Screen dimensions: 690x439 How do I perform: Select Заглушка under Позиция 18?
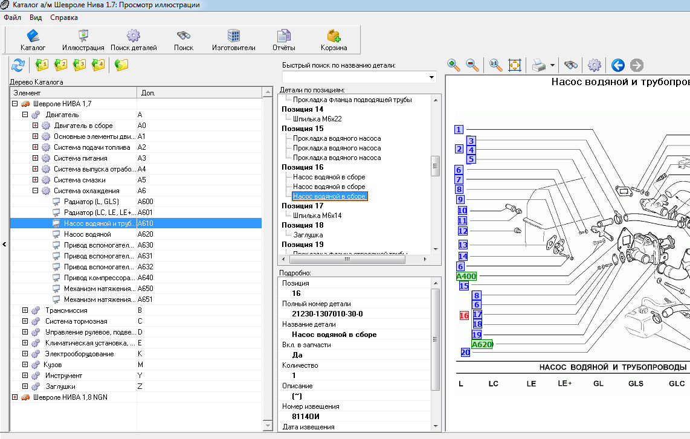308,235
